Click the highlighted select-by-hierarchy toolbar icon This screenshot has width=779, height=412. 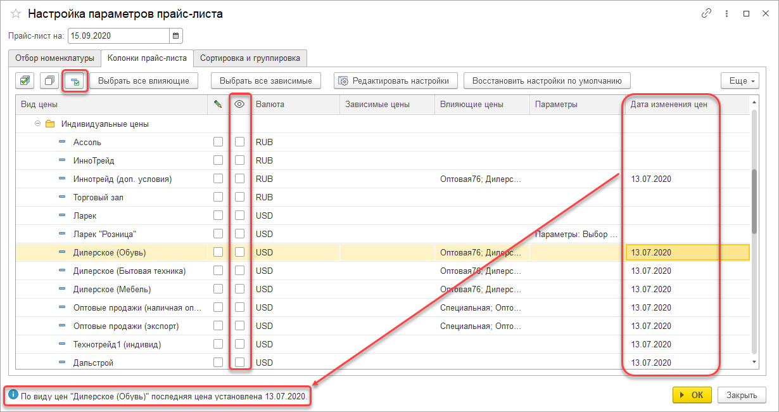click(75, 81)
